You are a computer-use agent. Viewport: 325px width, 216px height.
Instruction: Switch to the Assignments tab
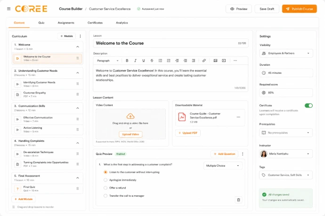point(66,23)
